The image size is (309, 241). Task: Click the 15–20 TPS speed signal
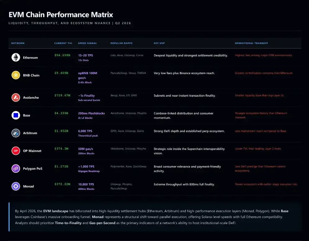[85, 55]
